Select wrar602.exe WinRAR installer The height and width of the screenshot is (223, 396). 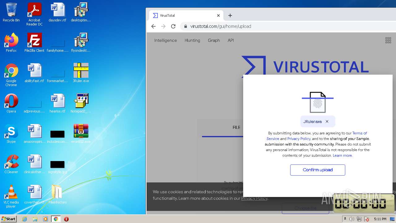[x=81, y=134]
